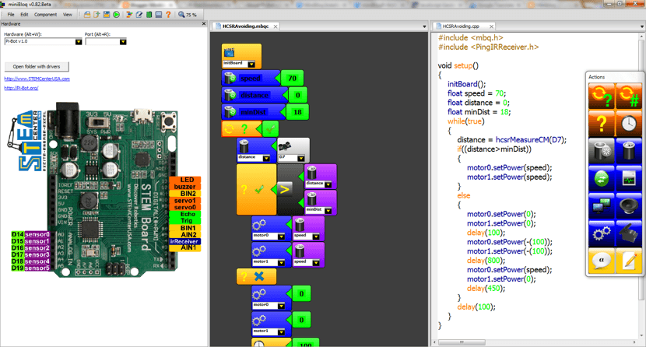Toggle the green checkmark on the while block
646x347 pixels.
[x=269, y=128]
